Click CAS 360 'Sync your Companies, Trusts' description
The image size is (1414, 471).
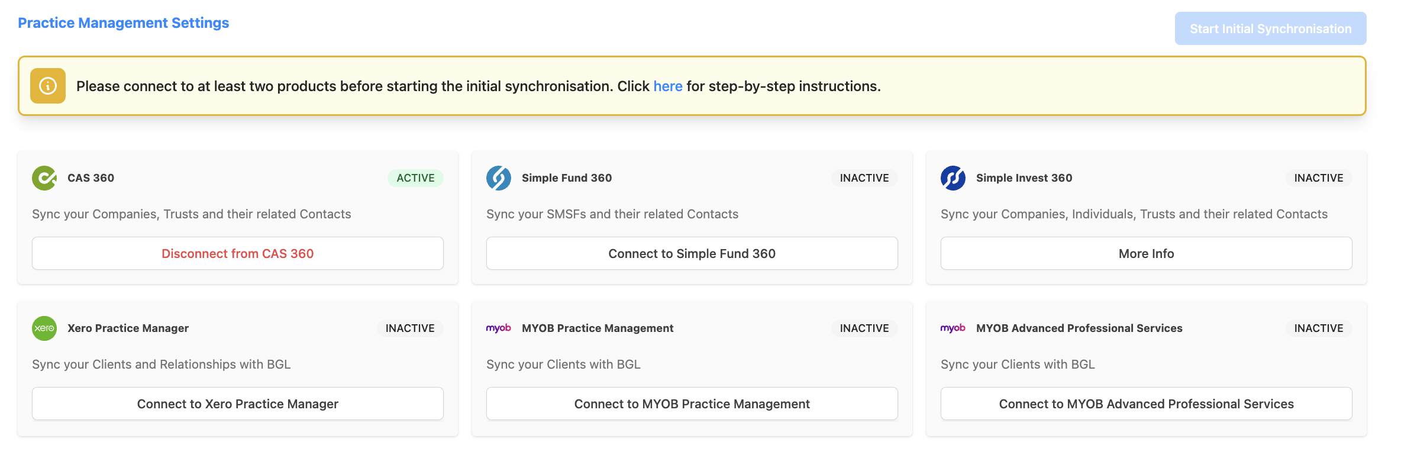[x=192, y=214]
